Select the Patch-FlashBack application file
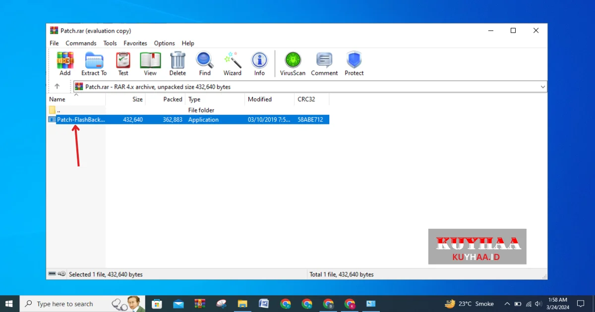The height and width of the screenshot is (312, 595). coord(80,119)
